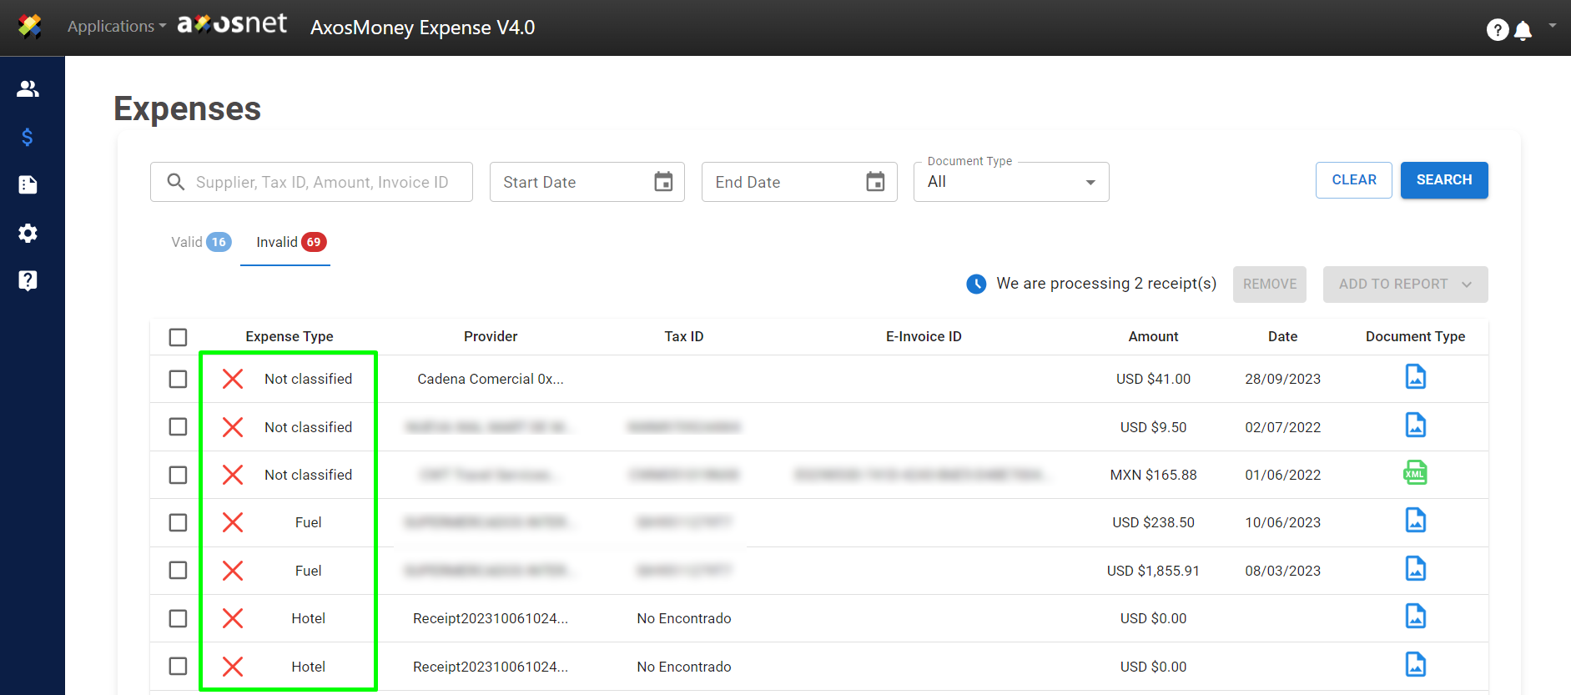Open the users icon in sidebar
Image resolution: width=1571 pixels, height=695 pixels.
click(x=28, y=88)
